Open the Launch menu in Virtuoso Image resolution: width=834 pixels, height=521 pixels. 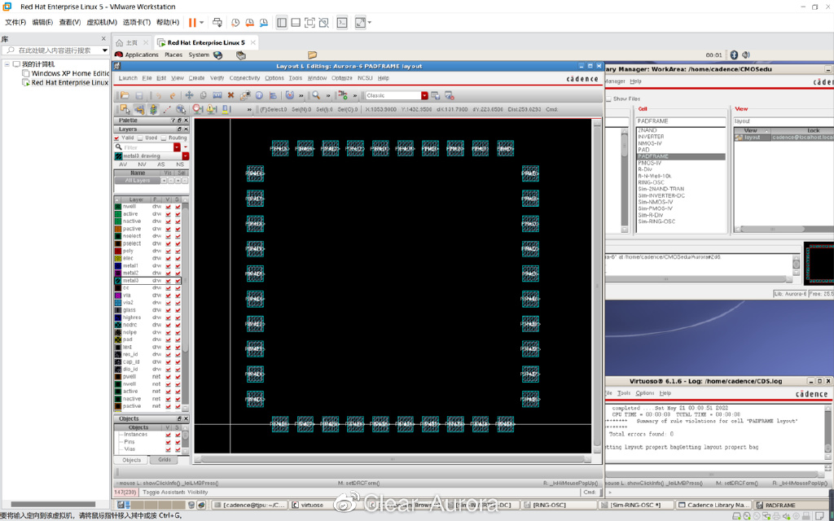point(128,78)
